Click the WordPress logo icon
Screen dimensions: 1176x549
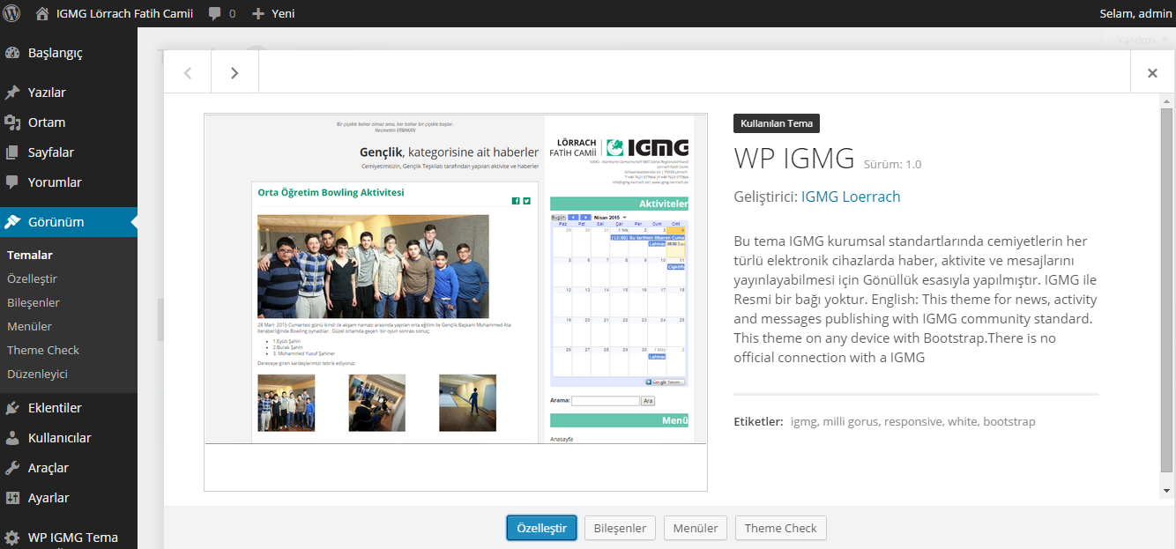pos(14,13)
